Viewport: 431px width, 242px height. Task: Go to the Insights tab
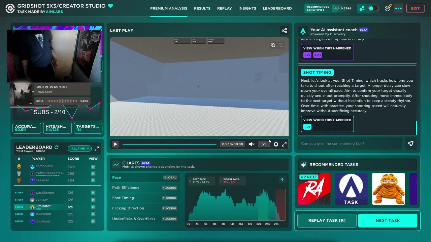(x=247, y=8)
